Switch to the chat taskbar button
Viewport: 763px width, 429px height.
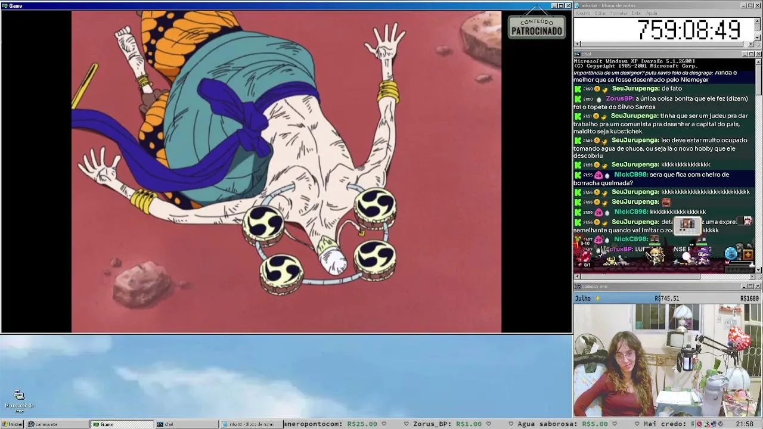[x=186, y=424]
